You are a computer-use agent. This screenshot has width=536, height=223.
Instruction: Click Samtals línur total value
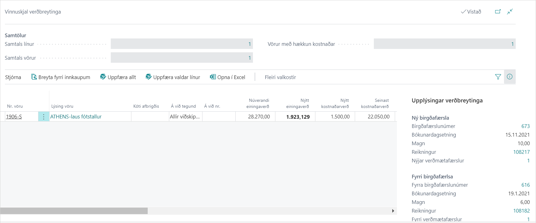click(182, 44)
